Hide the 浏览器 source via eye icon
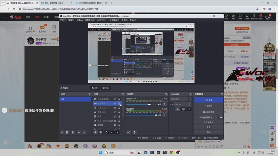278x156 pixels. point(115,125)
